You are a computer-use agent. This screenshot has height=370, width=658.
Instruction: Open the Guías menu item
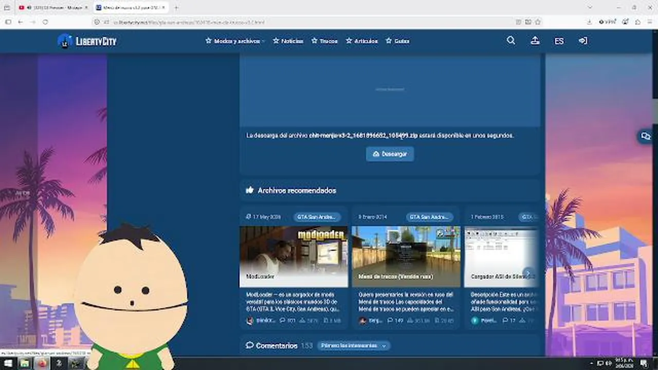397,41
